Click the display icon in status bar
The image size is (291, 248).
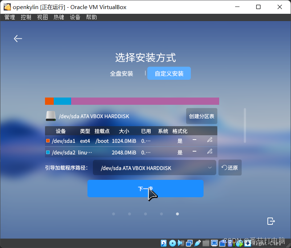(214, 243)
